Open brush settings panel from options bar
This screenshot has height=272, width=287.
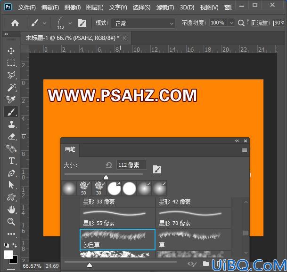point(82,23)
